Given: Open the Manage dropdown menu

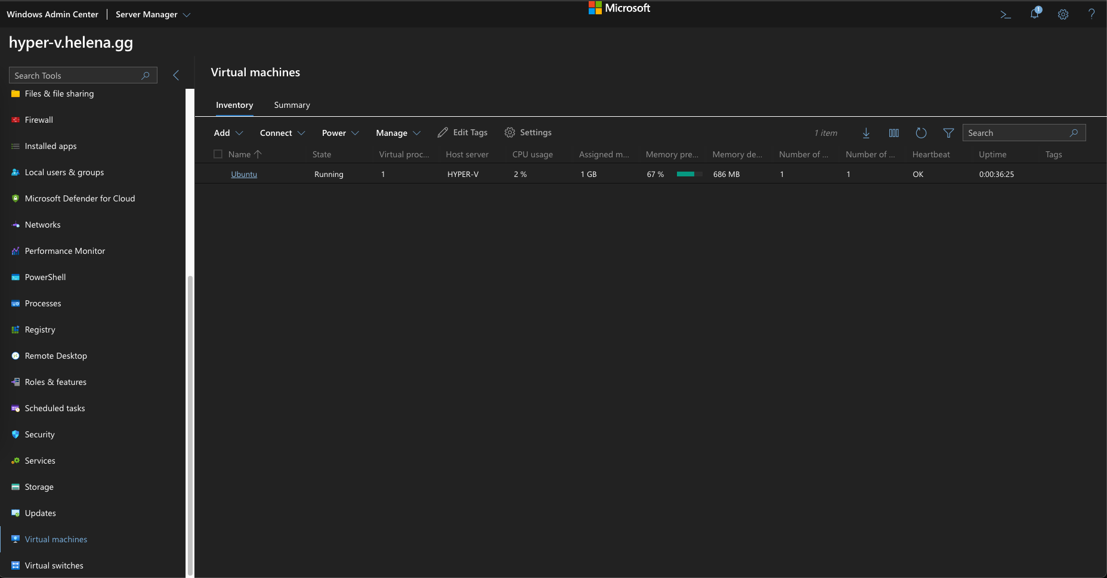Looking at the screenshot, I should (x=398, y=133).
